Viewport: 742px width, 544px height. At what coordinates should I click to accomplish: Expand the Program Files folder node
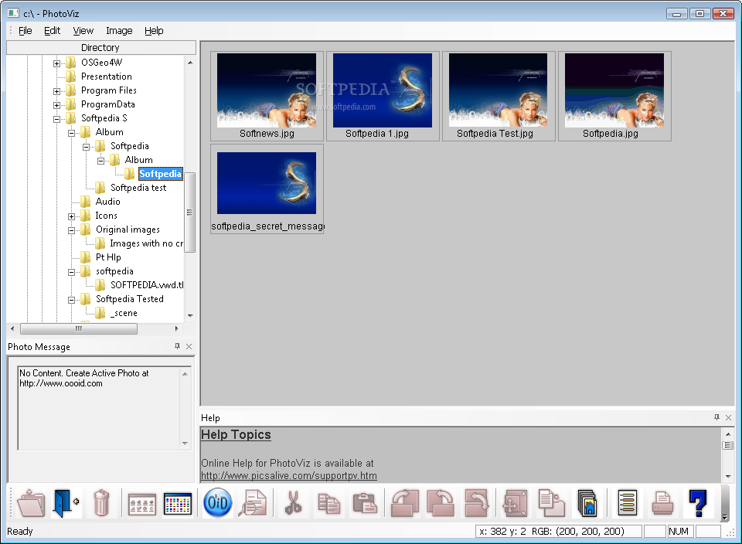pos(56,91)
